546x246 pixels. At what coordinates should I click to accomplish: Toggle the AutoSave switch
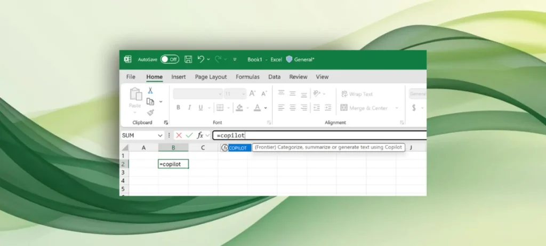pyautogui.click(x=170, y=59)
